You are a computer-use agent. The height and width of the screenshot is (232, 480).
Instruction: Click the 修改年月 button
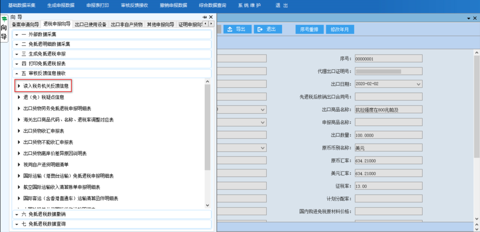coord(340,29)
